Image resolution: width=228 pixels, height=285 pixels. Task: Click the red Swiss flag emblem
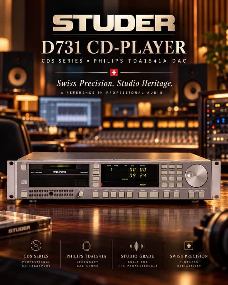(114, 72)
